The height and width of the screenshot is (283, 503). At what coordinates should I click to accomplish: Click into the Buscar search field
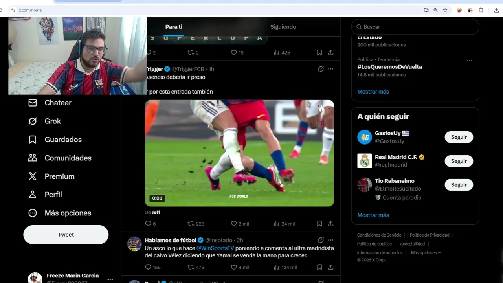click(x=415, y=27)
